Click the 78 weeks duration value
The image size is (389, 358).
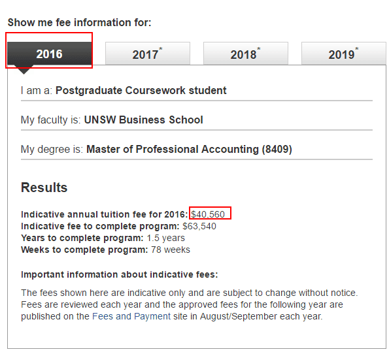pos(171,250)
